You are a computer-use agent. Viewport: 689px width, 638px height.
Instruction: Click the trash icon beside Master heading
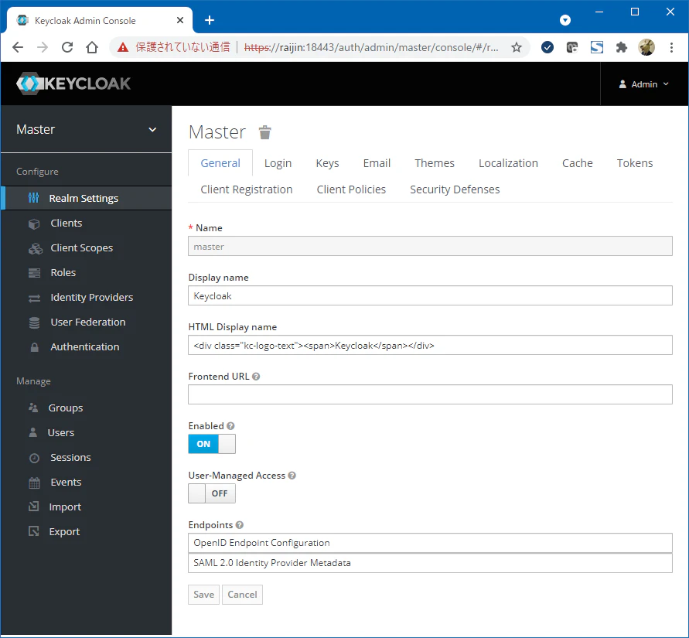pos(264,132)
